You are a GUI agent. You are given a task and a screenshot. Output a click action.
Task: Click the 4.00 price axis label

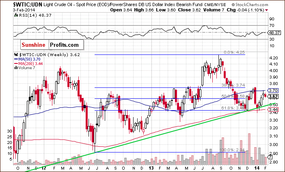(273, 71)
